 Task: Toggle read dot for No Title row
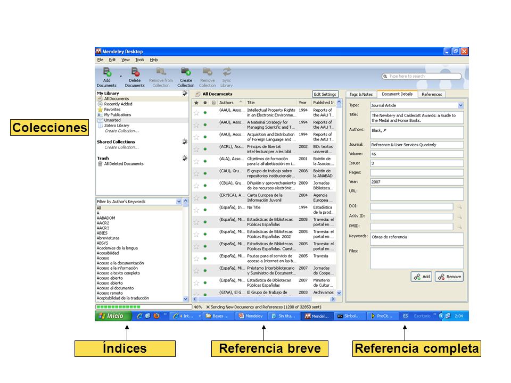coord(205,210)
